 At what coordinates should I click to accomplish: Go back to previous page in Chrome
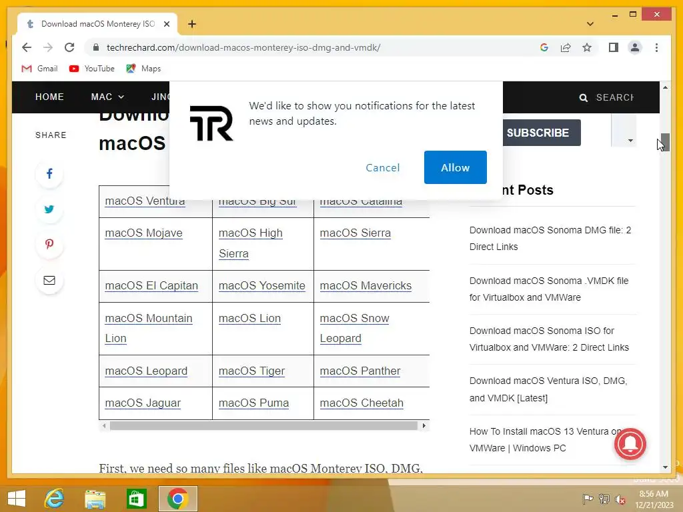[x=27, y=47]
